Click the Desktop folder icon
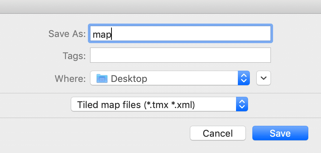321x153 pixels. pyautogui.click(x=102, y=78)
